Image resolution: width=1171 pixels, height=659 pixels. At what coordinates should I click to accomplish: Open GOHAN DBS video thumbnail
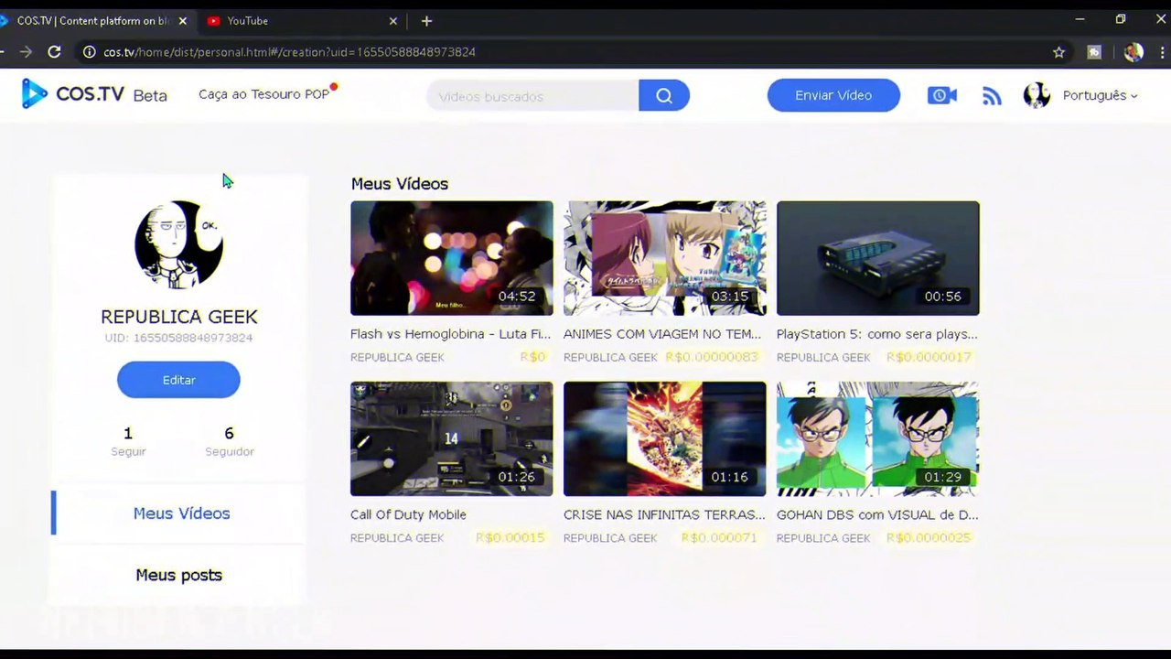[x=878, y=438]
